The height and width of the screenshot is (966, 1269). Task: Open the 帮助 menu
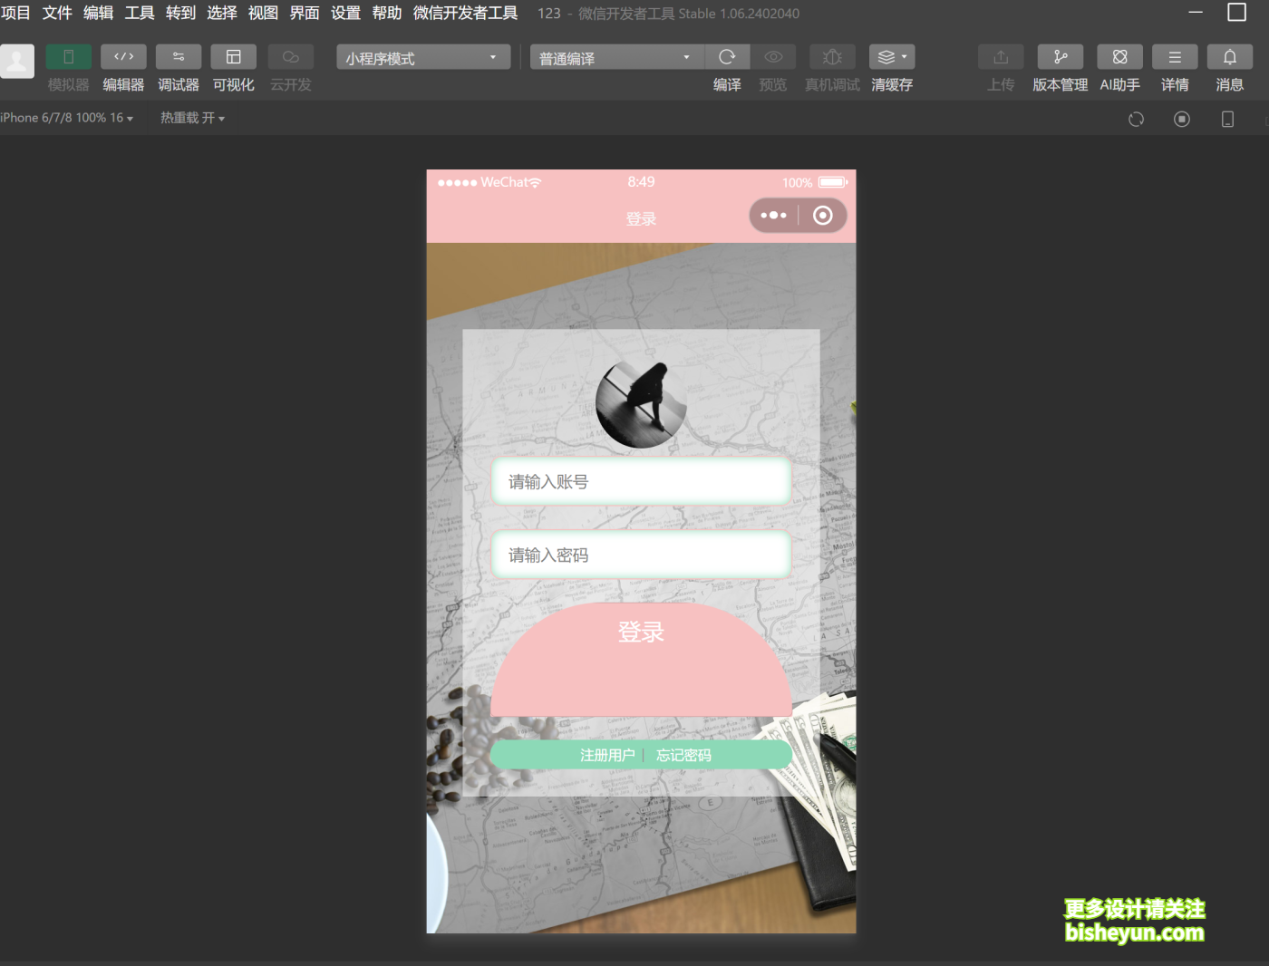click(x=387, y=13)
